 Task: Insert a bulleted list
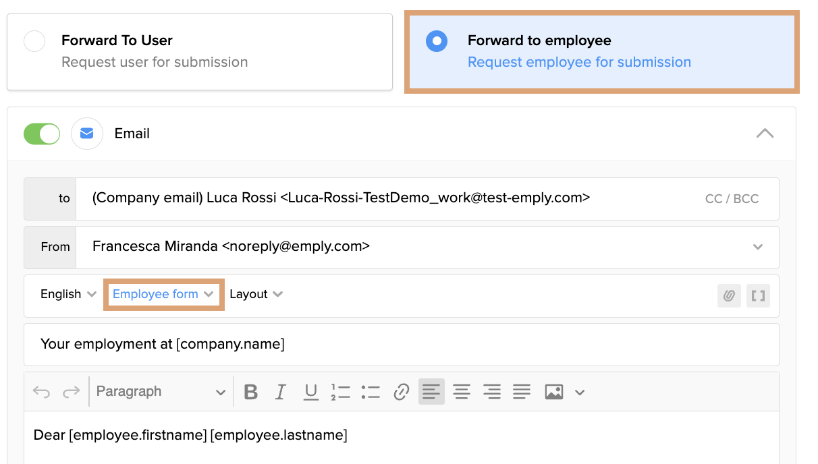(x=371, y=392)
